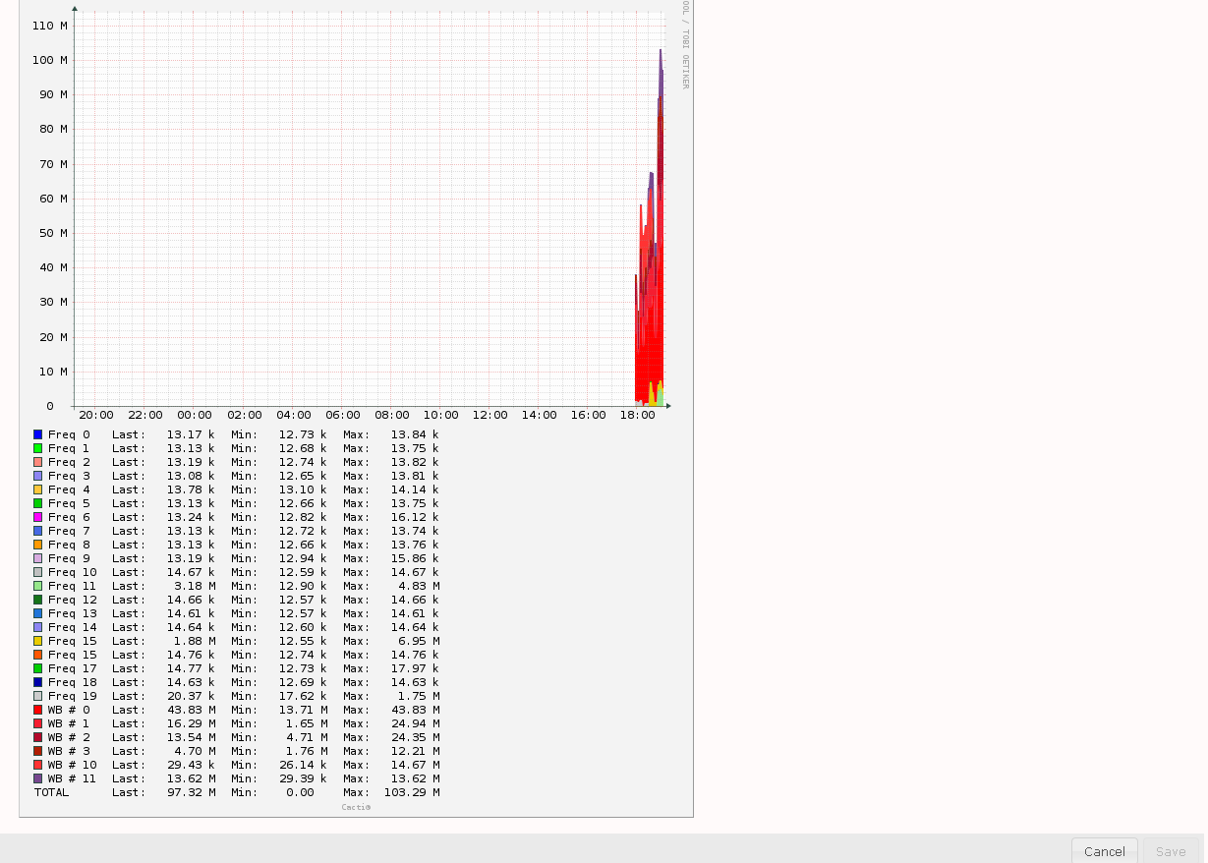Click the light green Freq 11 legend swatch

38,585
